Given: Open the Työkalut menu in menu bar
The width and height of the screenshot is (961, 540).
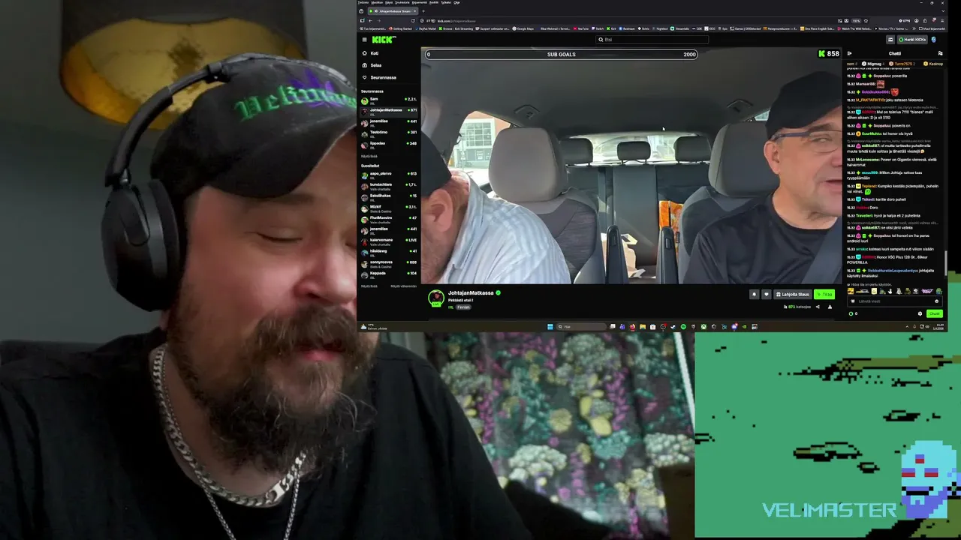Looking at the screenshot, I should [446, 2].
